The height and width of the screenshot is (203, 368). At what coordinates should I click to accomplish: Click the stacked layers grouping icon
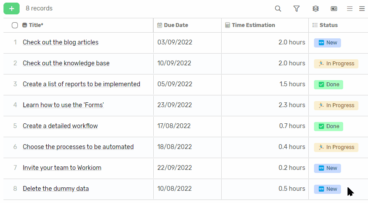[316, 9]
